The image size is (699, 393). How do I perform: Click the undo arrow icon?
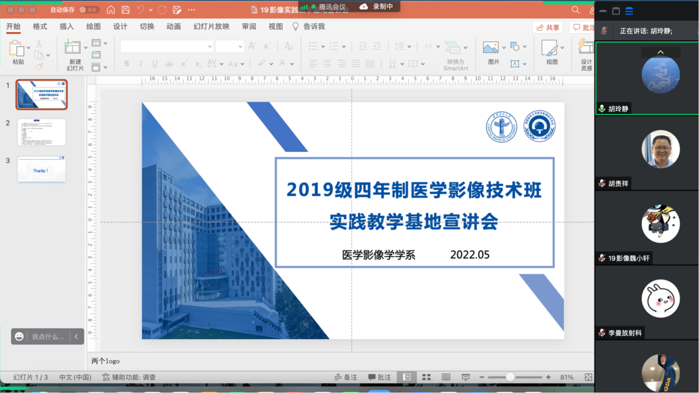[140, 10]
